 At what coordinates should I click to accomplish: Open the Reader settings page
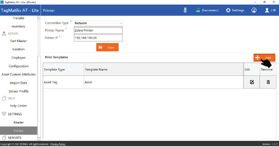(19, 122)
